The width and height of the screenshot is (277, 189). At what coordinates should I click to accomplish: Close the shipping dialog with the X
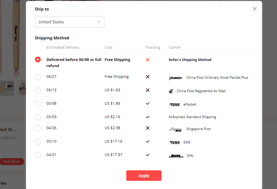tap(255, 9)
